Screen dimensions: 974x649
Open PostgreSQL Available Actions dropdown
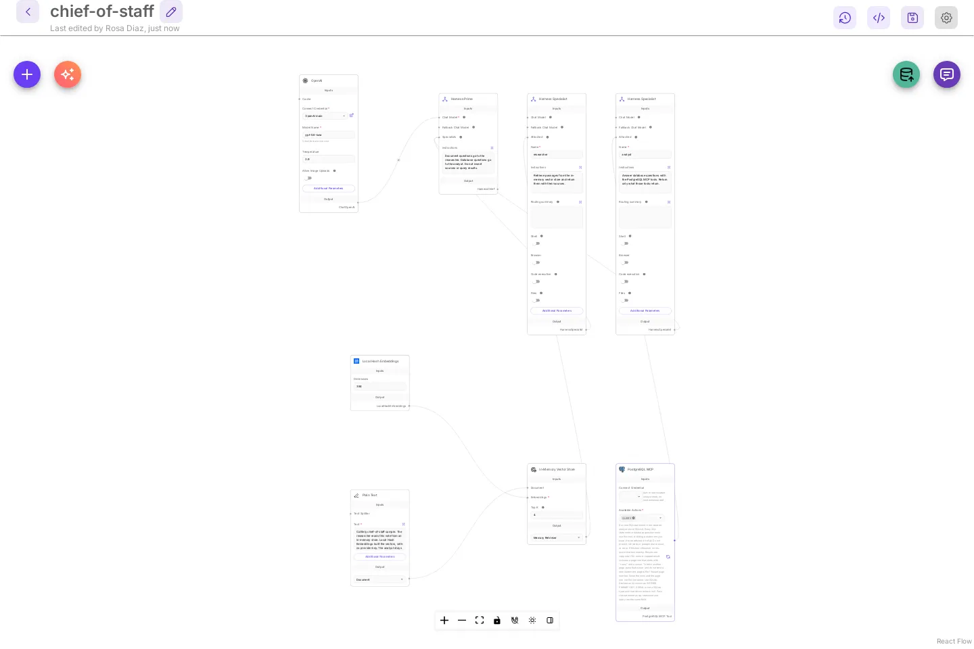point(642,518)
